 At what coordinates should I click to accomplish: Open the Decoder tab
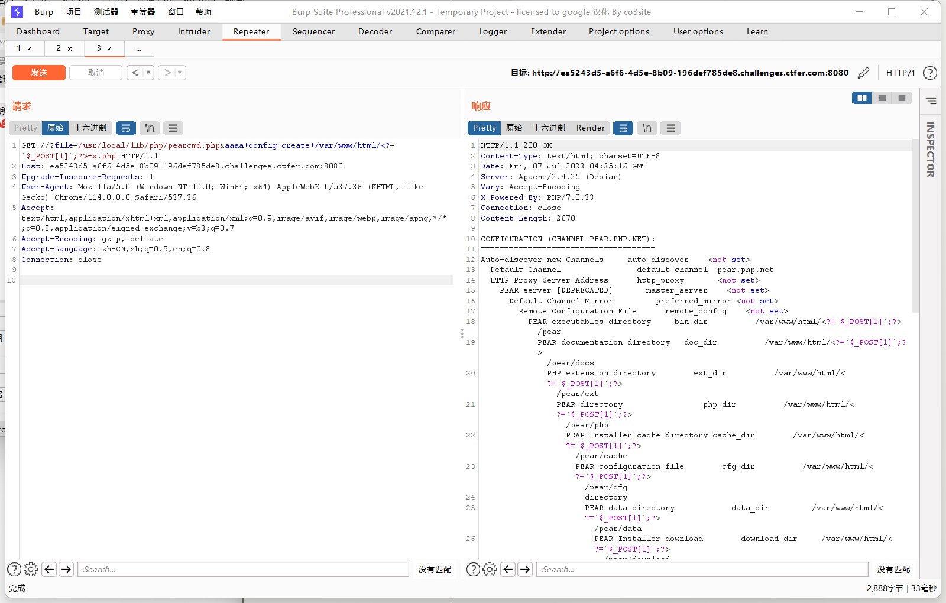point(375,32)
